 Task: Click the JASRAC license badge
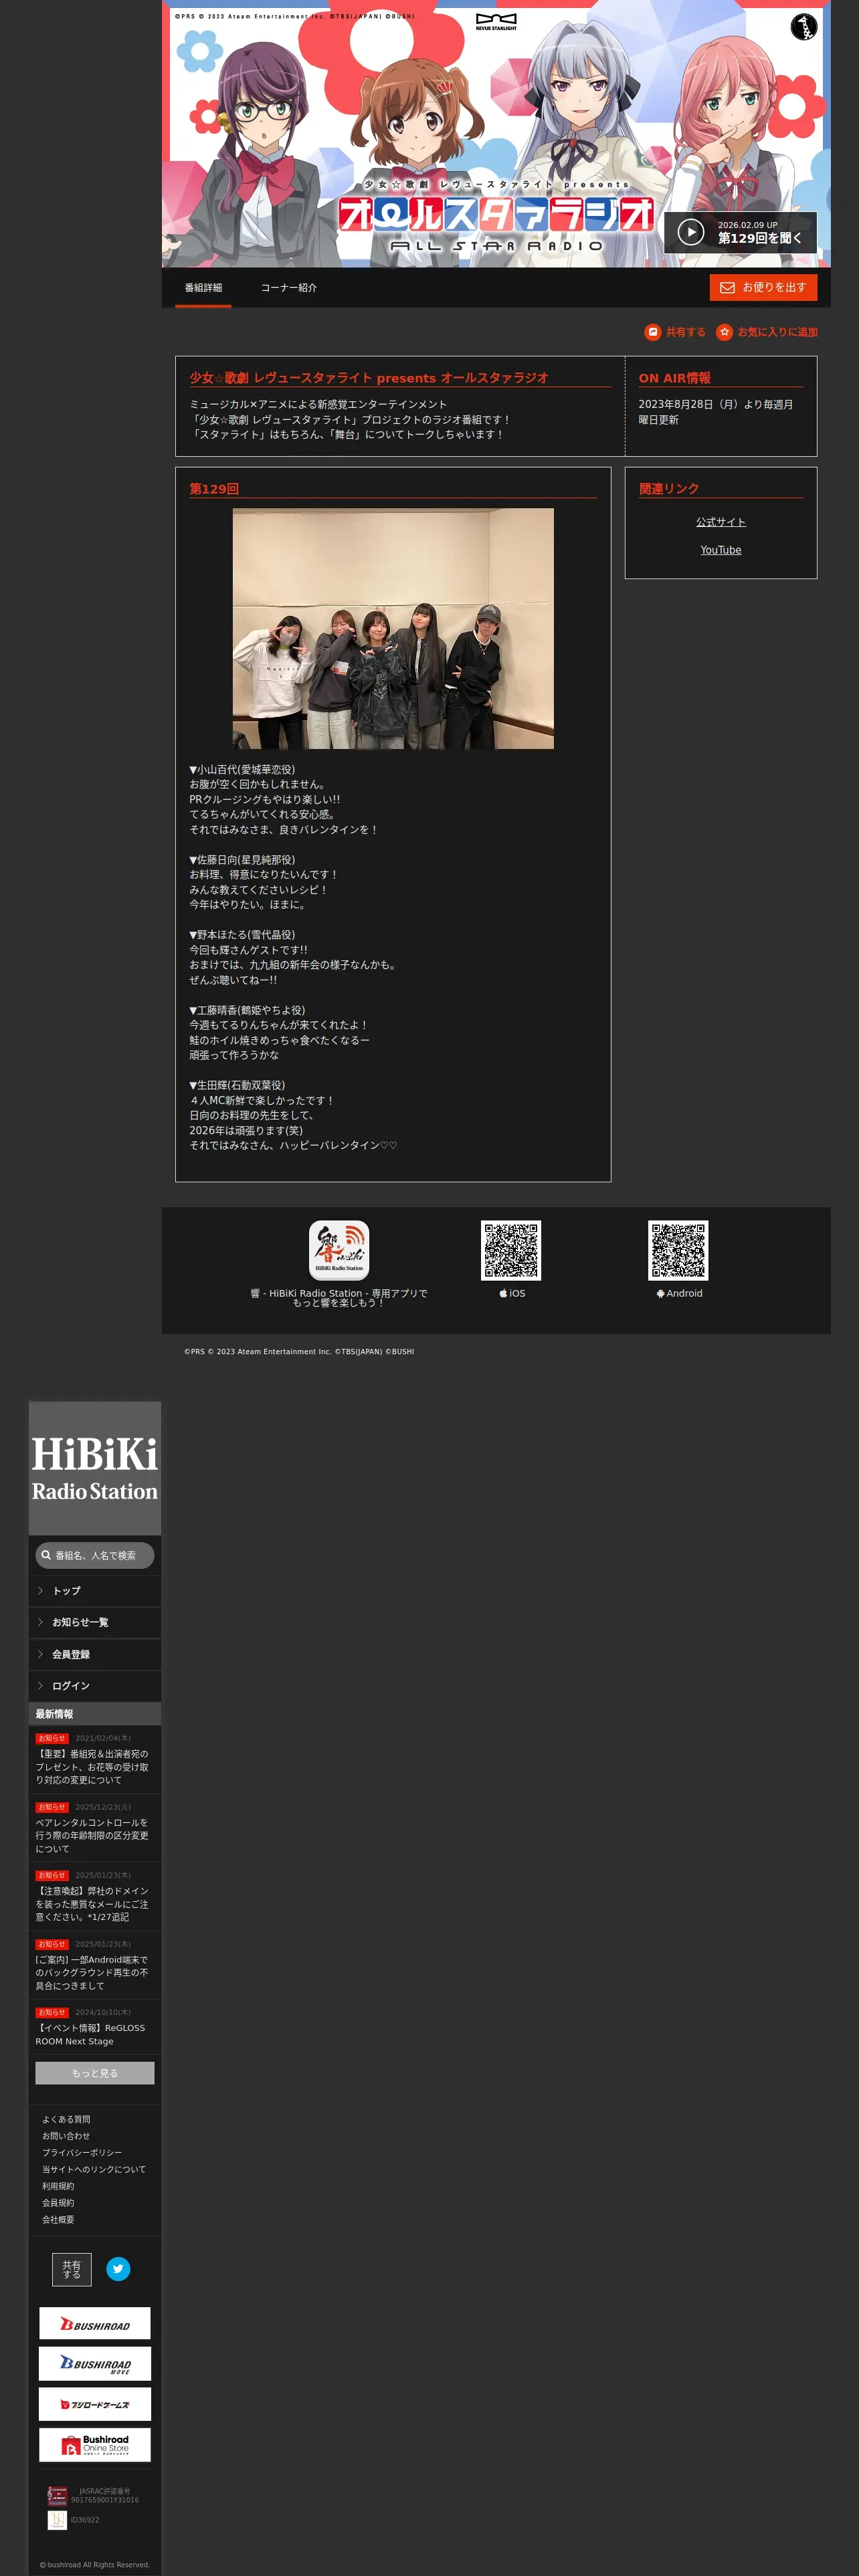tap(57, 2495)
